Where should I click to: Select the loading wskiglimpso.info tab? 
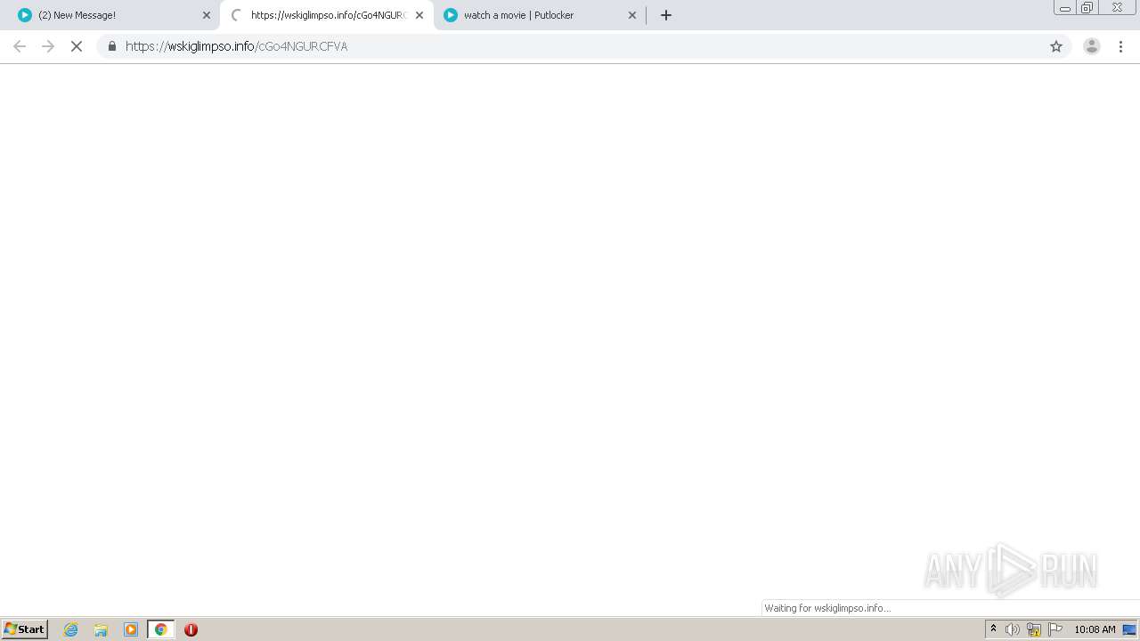(326, 15)
